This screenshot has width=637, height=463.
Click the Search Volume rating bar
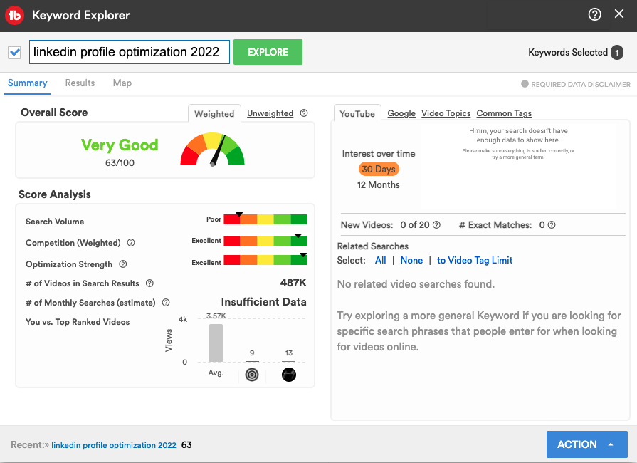265,219
